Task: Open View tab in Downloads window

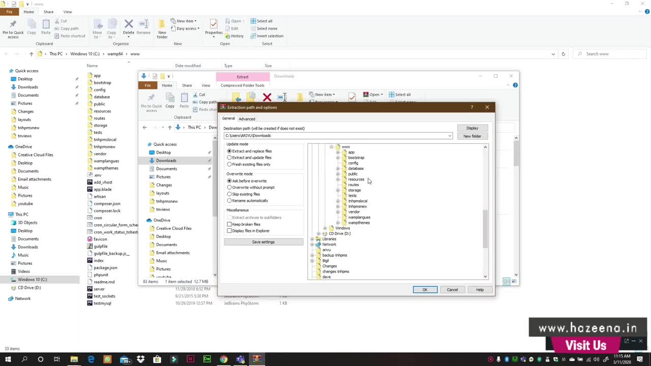Action: pyautogui.click(x=205, y=85)
